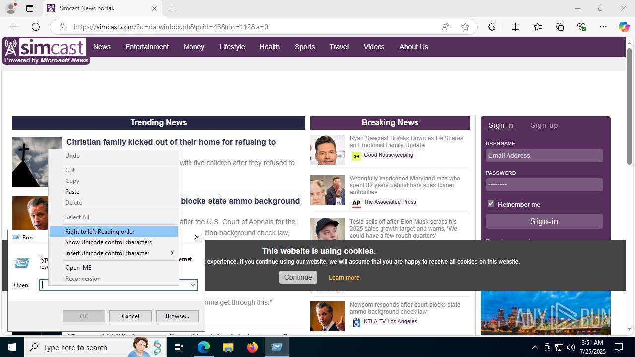The height and width of the screenshot is (357, 635).
Task: Open the Copilot icon
Action: tap(624, 27)
